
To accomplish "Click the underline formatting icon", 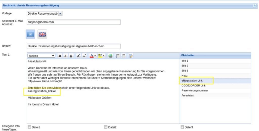I will point(71,56).
